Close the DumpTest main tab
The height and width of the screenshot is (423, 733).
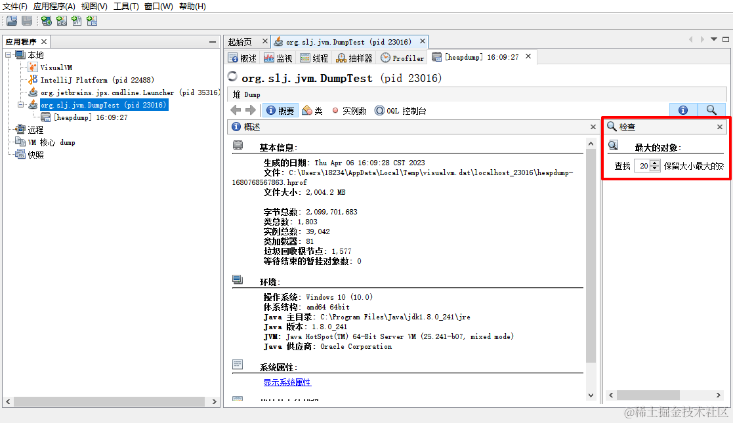point(423,41)
